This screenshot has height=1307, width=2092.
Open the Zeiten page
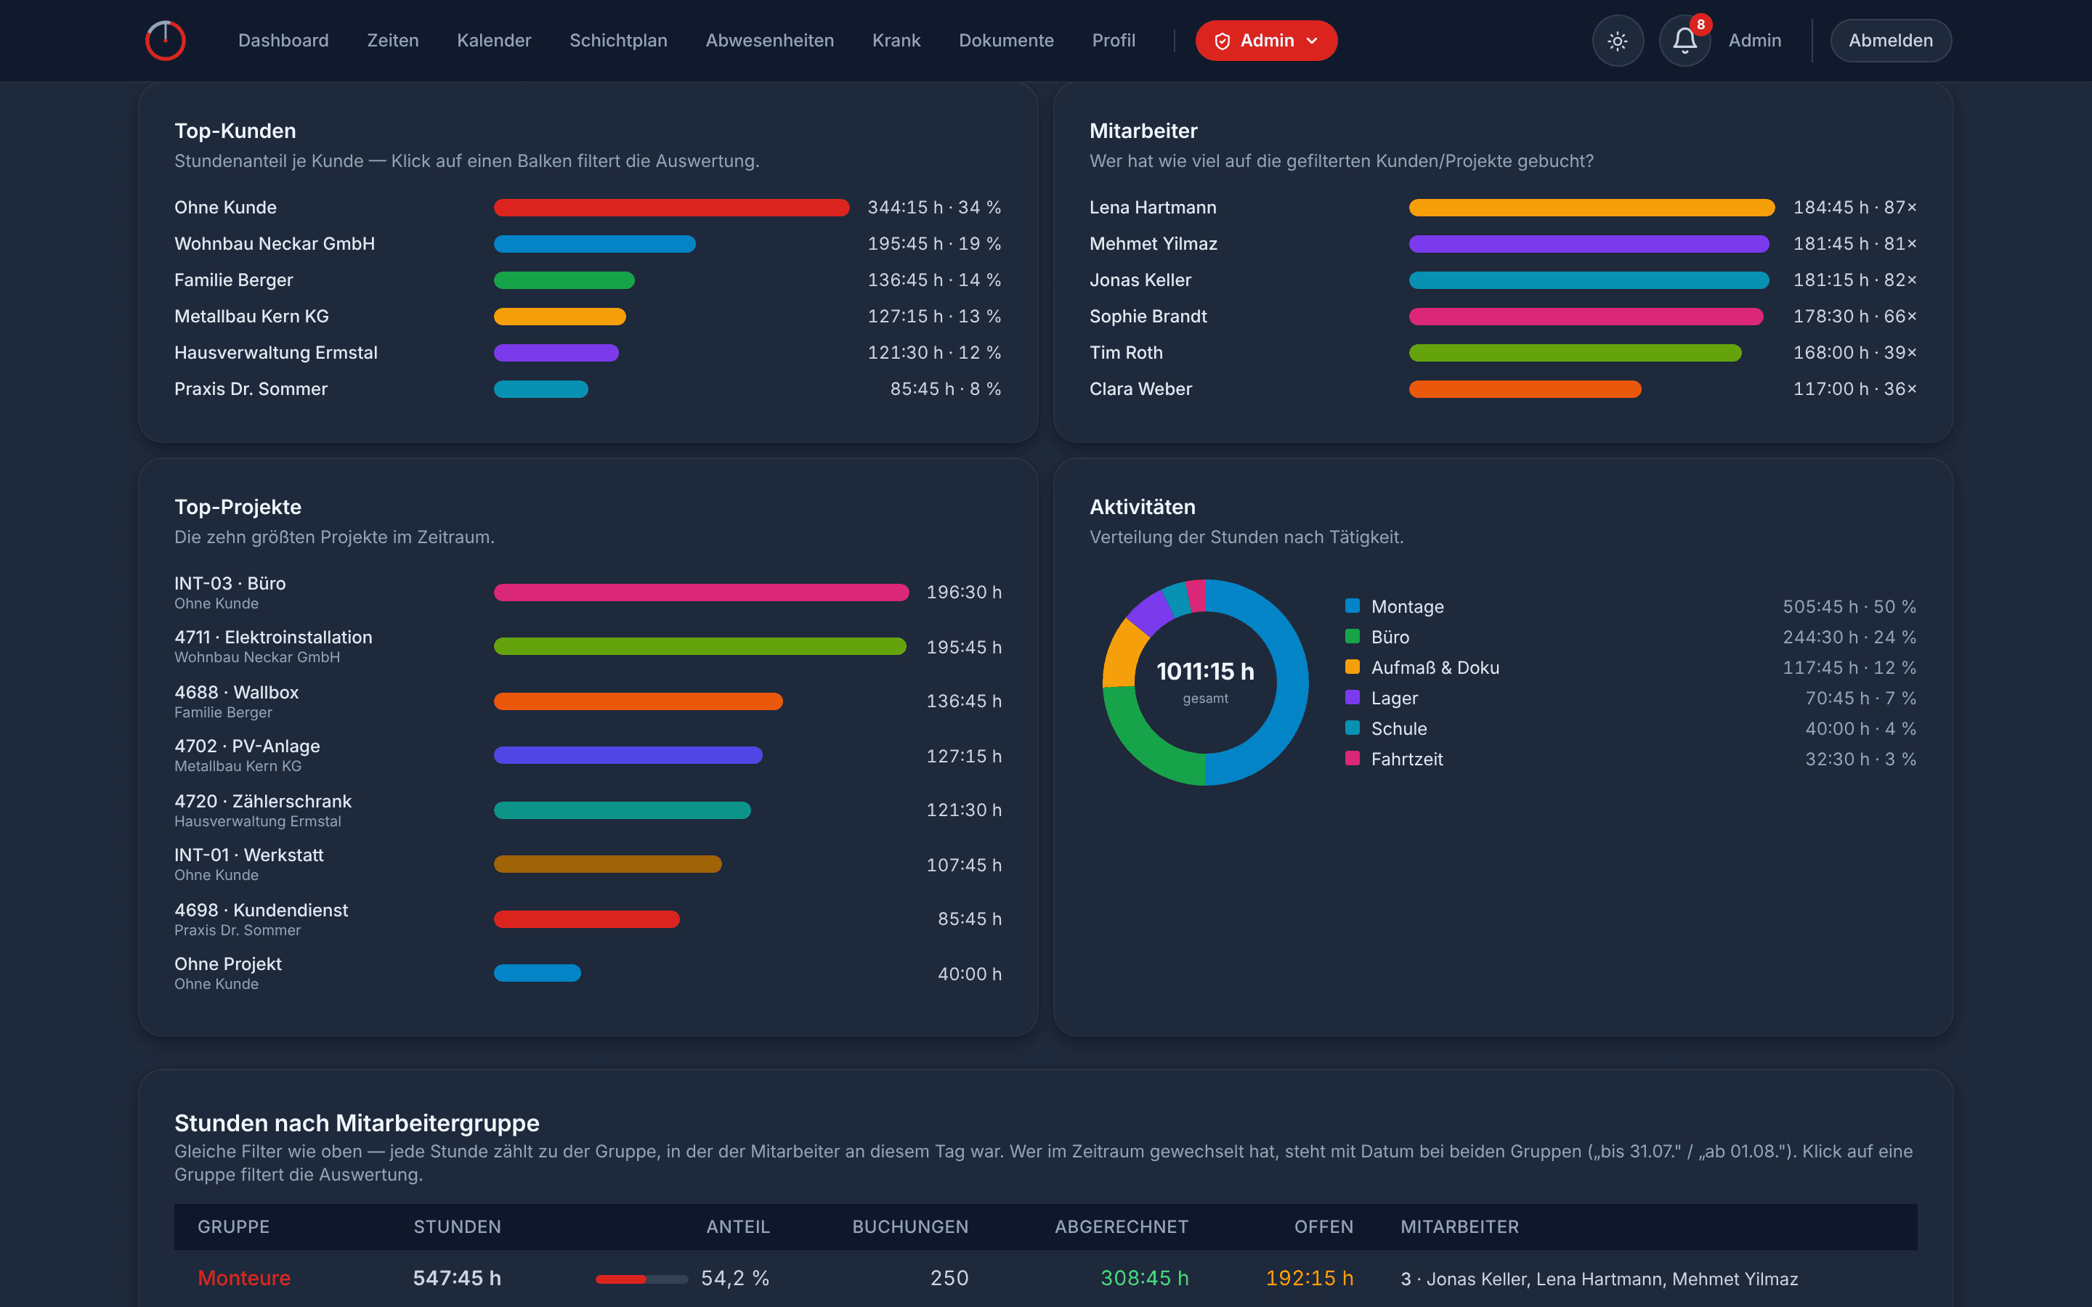tap(392, 41)
